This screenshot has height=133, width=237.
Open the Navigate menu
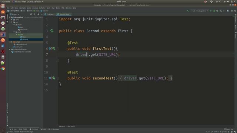pos(23,8)
